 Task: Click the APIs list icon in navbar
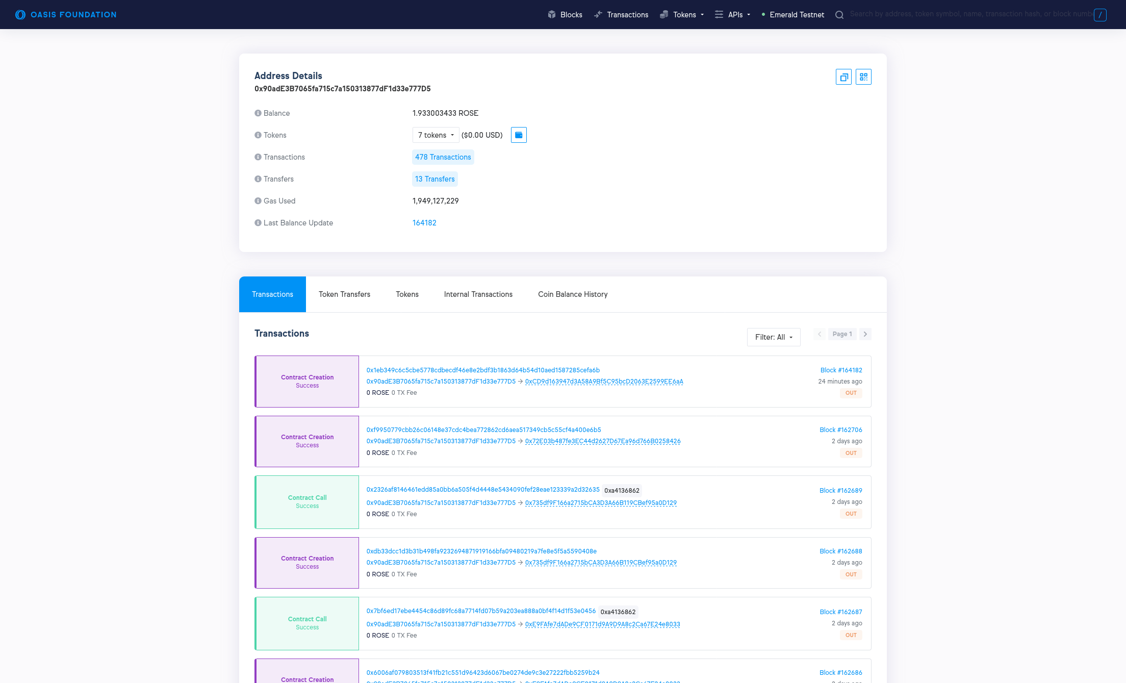719,14
